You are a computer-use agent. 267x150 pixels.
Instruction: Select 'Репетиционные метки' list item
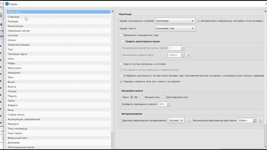click(x=58, y=147)
